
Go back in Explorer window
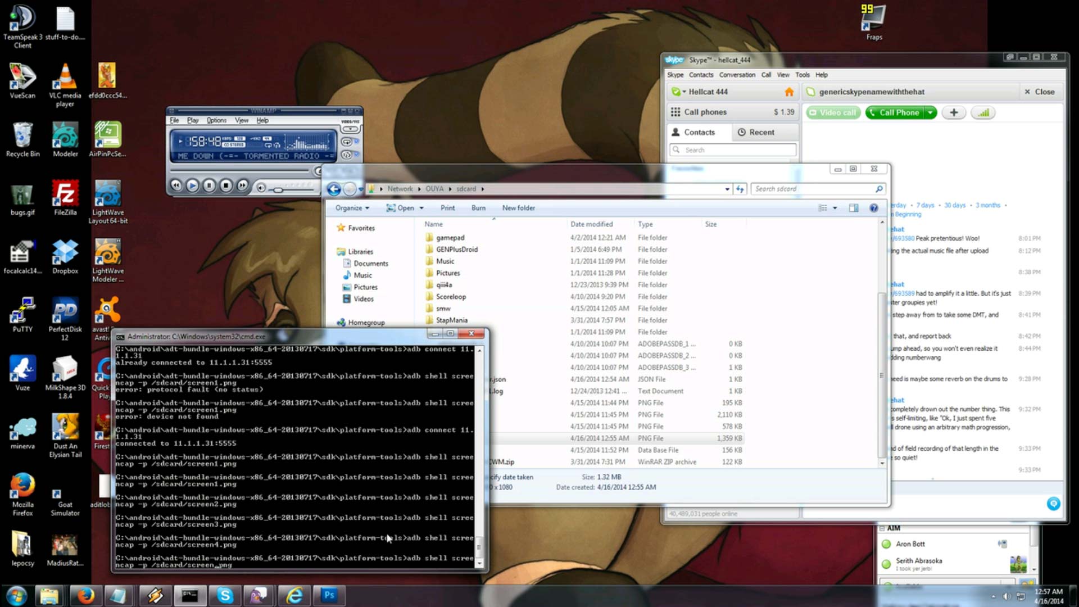point(333,189)
